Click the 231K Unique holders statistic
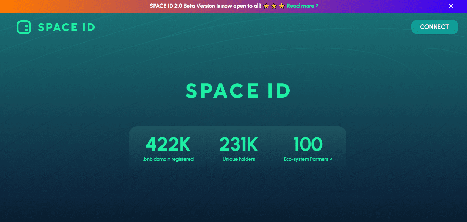 tap(238, 144)
